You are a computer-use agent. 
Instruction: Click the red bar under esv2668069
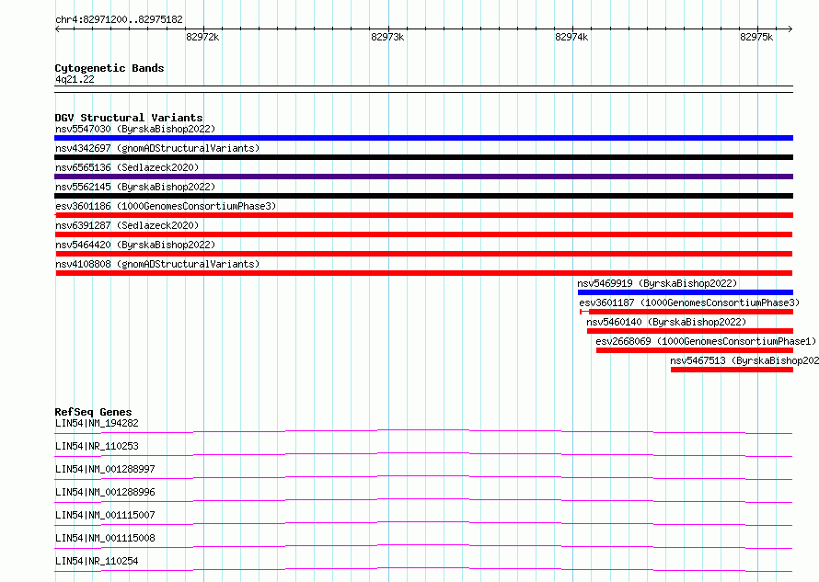(x=695, y=350)
